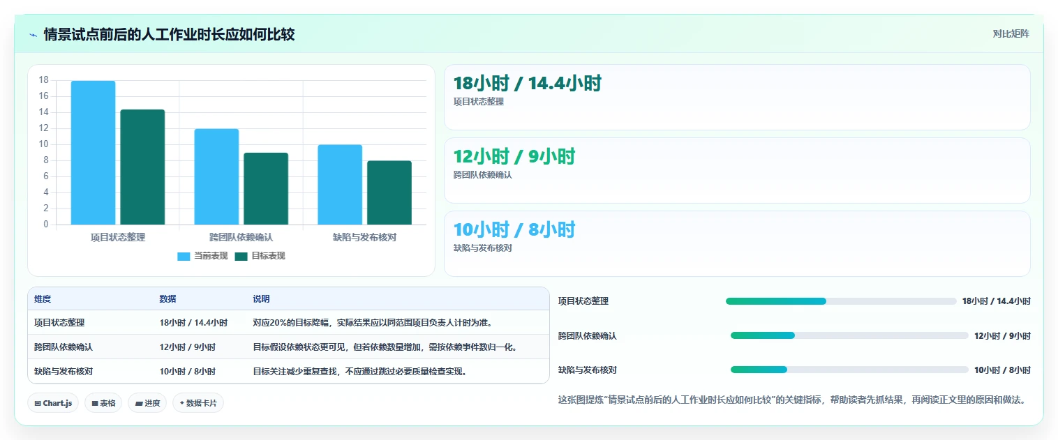Click the 项目状态整理 x-axis label
Image resolution: width=1058 pixels, height=440 pixels.
click(x=118, y=237)
